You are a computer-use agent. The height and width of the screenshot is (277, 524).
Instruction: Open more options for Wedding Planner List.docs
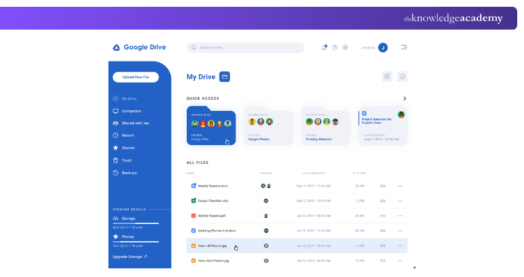point(400,231)
